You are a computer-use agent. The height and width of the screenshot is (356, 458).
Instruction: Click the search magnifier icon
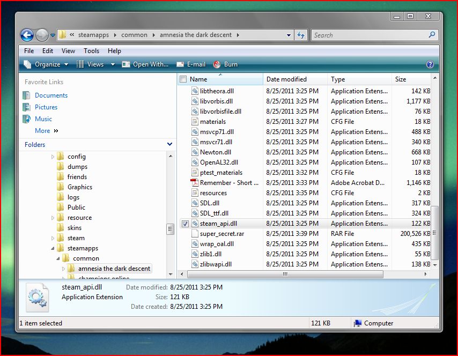pos(432,35)
